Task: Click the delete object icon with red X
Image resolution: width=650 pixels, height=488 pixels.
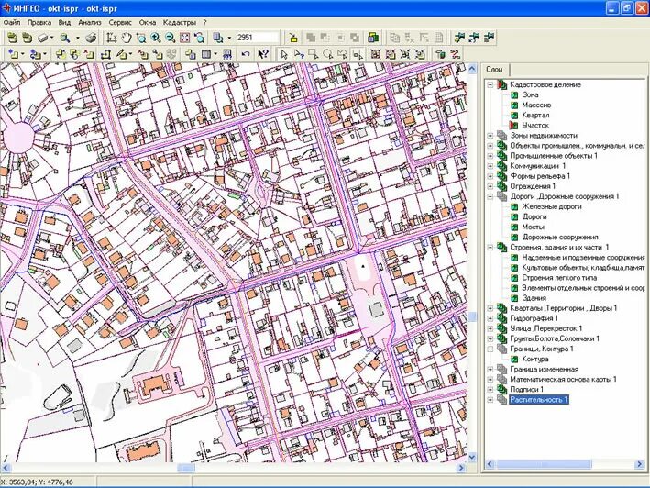Action: click(x=89, y=54)
